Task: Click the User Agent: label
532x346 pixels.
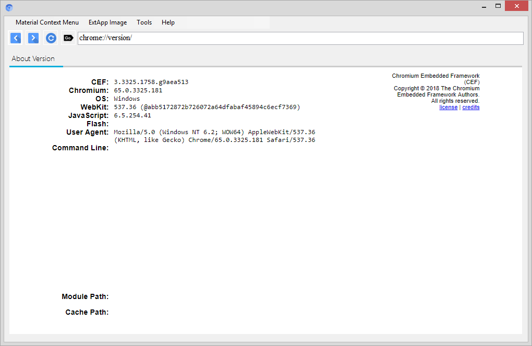Action: (x=87, y=132)
